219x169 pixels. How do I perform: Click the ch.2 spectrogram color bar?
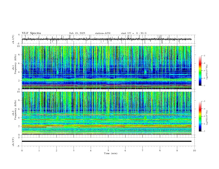[200, 116]
